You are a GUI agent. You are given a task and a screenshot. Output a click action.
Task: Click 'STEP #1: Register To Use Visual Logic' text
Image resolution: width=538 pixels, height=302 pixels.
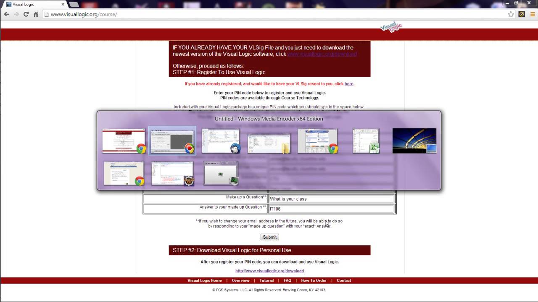[219, 72]
